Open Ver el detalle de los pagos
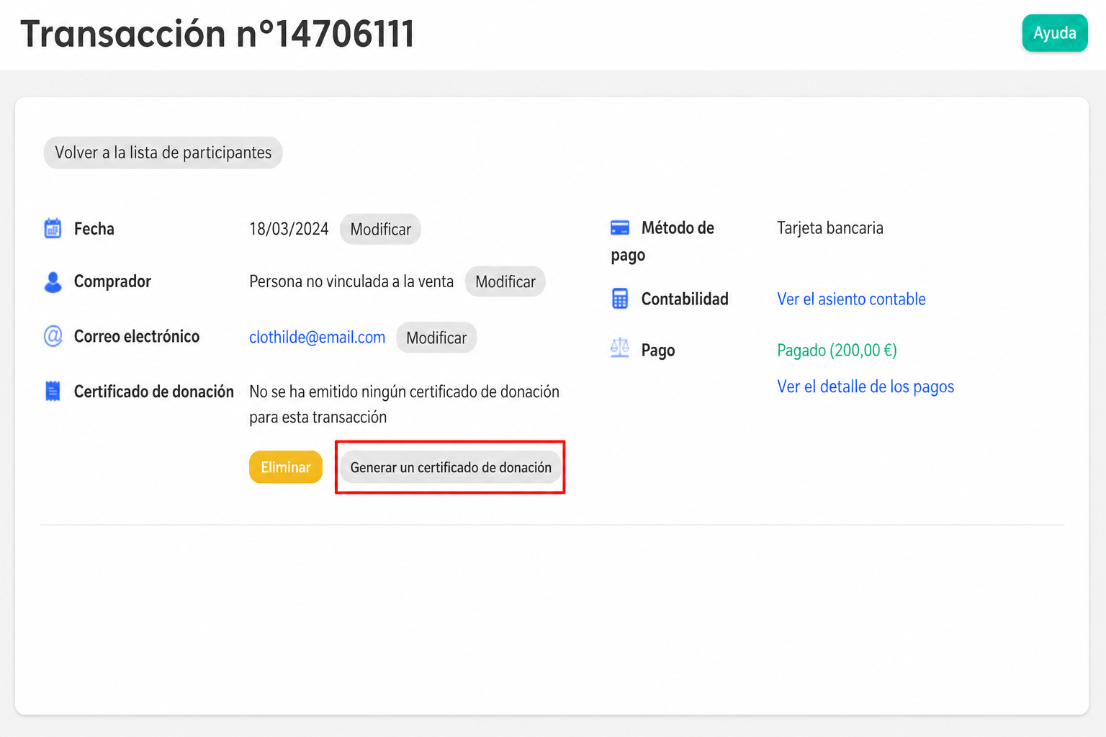Viewport: 1106px width, 737px height. point(866,386)
